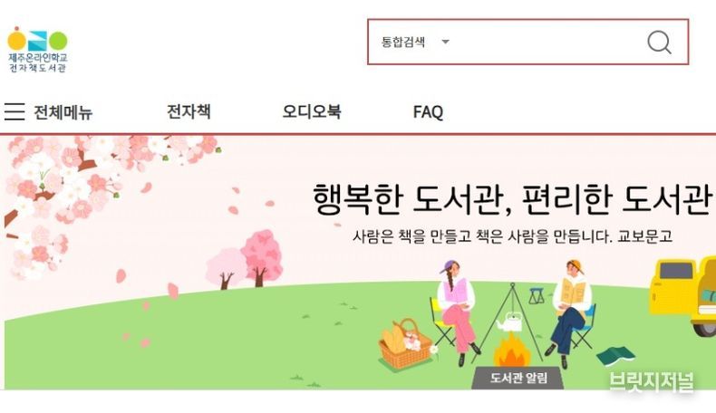Open the 통합검색 search type dropdown
Screen dimensions: 716x413
415,42
